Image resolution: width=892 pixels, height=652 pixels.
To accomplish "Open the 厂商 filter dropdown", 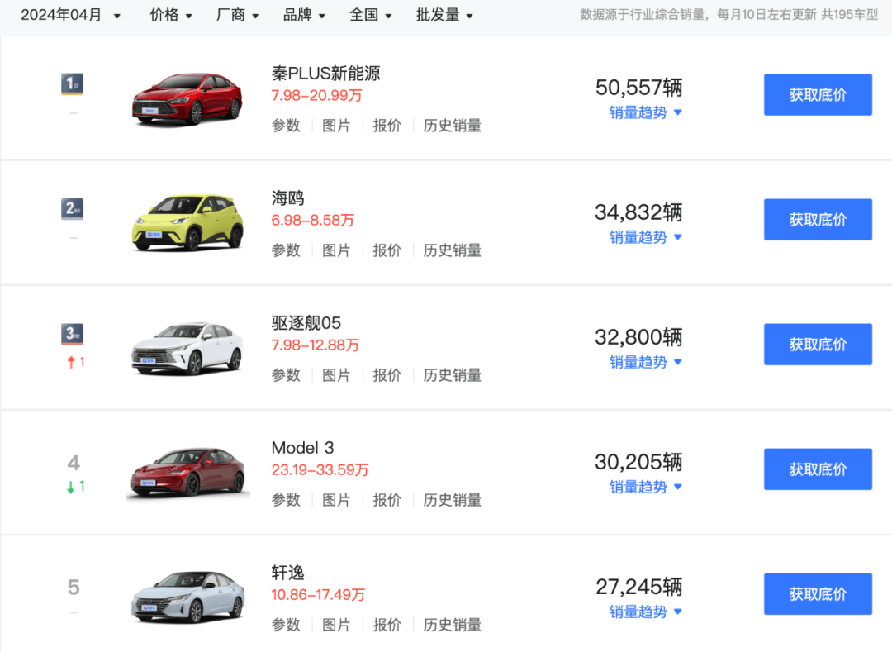I will coord(237,16).
